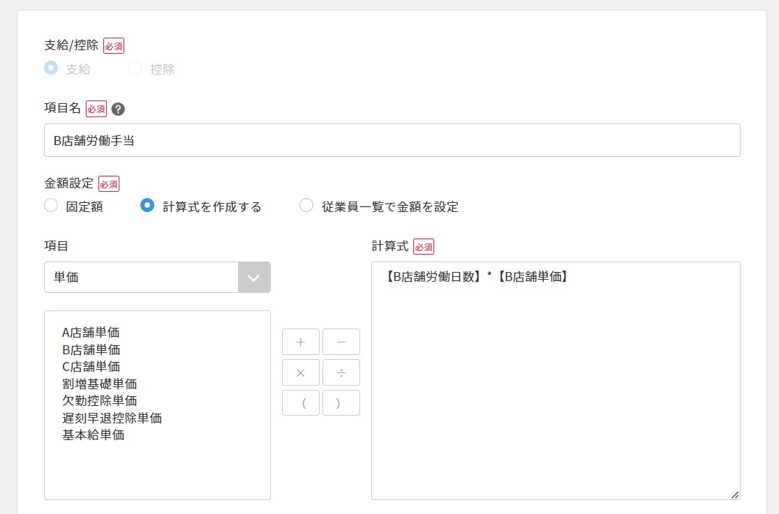Click the help question mark icon beside 項目名
This screenshot has width=779, height=514.
(118, 109)
